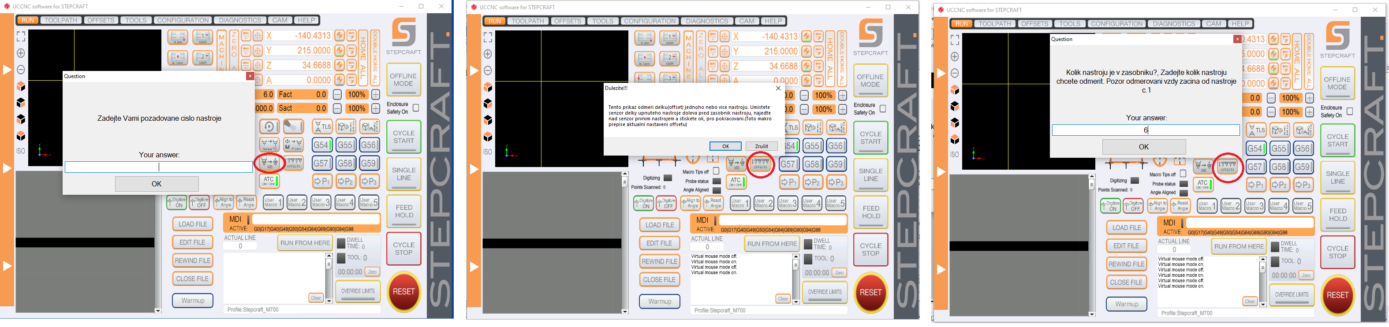Click zoom out magnifier in right window viewer
1389x327 pixels.
coord(955,73)
